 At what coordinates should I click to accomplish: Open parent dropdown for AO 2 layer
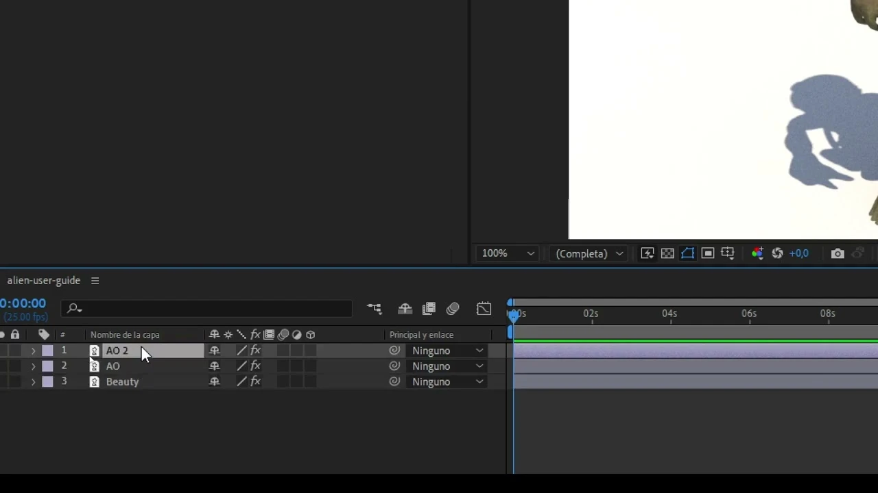[x=448, y=351]
